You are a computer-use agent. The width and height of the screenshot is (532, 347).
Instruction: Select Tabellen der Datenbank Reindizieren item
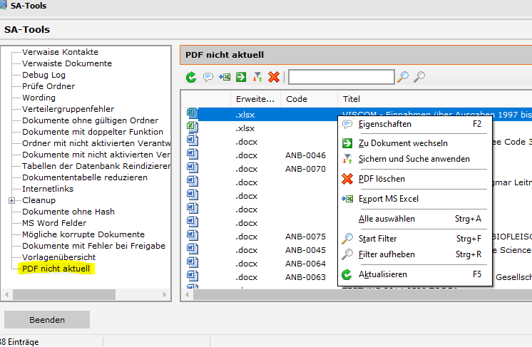point(96,166)
